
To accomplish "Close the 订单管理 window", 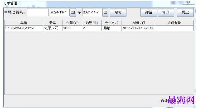I will coord(189,2).
